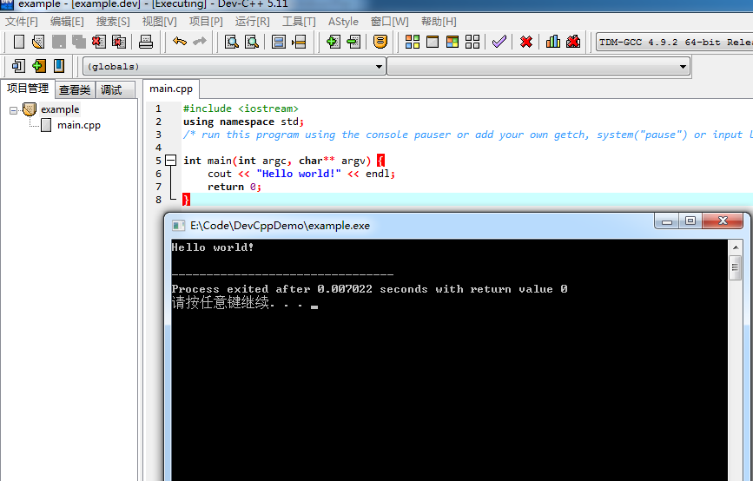This screenshot has width=753, height=481.
Task: Open the (globals) scope dropdown
Action: click(x=234, y=66)
